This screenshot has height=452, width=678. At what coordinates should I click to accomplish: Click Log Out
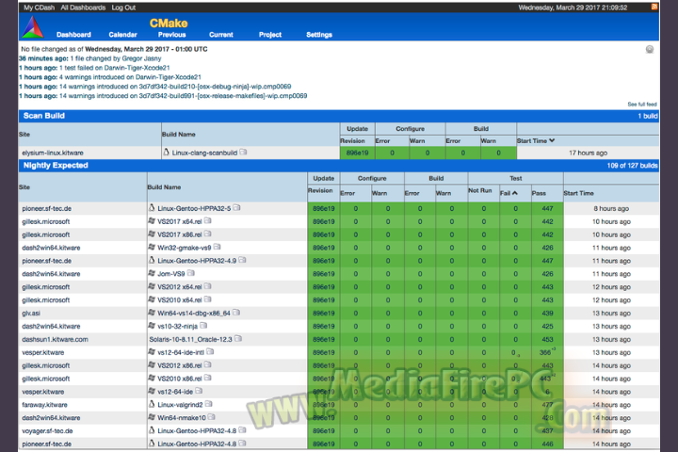123,8
